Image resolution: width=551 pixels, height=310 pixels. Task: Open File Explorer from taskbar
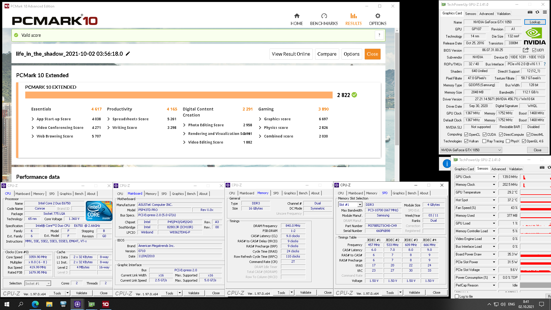(49, 304)
